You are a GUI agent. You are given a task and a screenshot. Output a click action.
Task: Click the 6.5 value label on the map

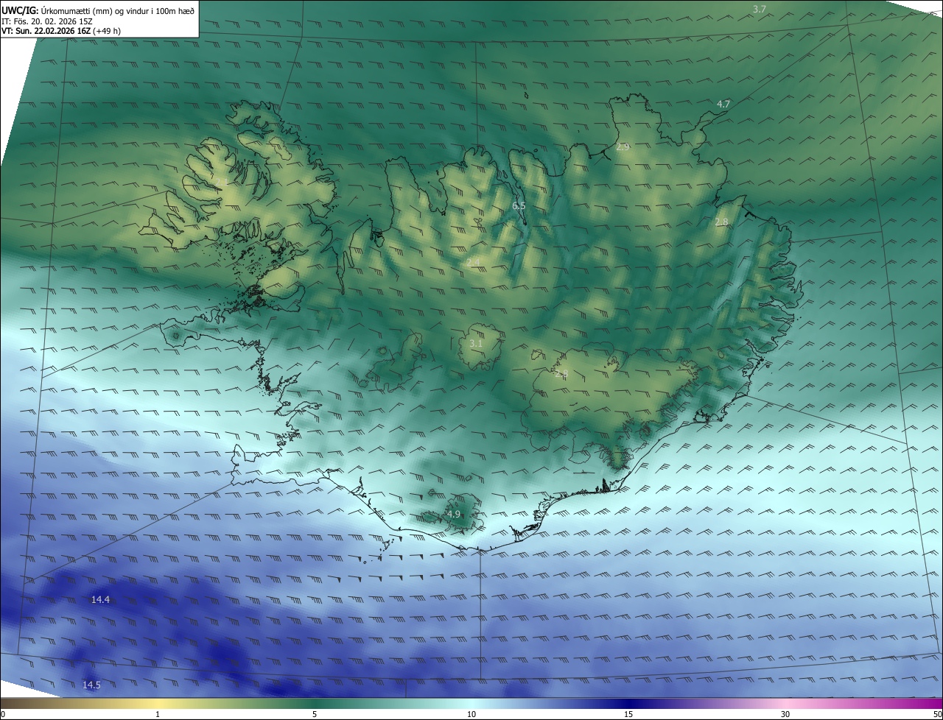click(519, 206)
